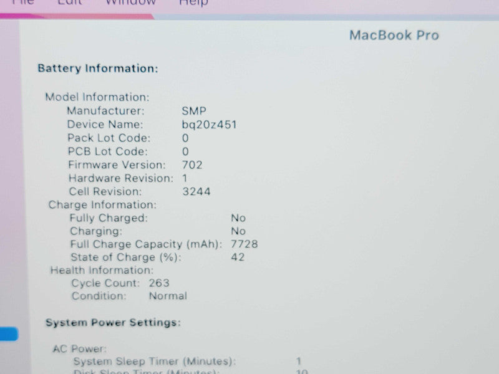
Task: Select the firmware value 702
Action: 192,165
